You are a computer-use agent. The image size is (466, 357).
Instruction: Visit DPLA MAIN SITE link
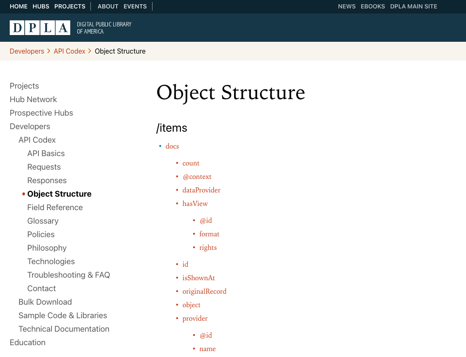point(413,6)
